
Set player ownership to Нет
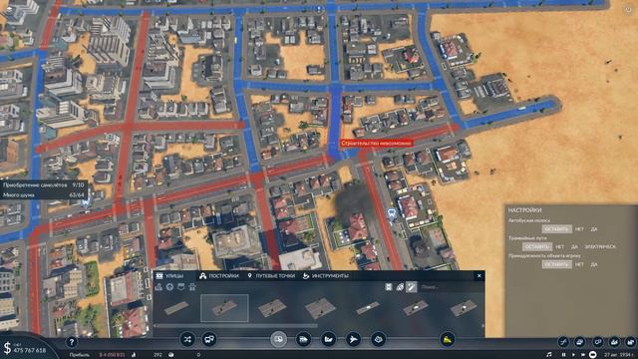[579, 264]
